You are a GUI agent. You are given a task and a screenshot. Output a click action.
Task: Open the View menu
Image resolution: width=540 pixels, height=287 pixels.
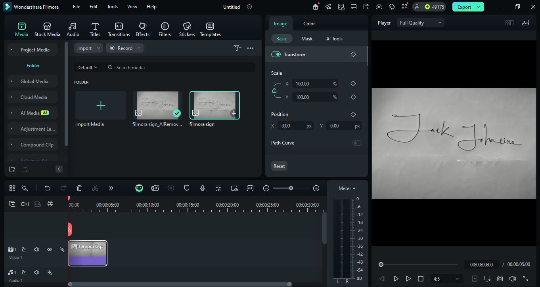(132, 7)
